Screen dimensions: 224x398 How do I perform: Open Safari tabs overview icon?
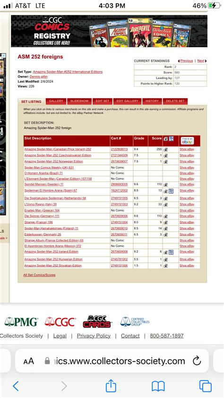(206, 386)
